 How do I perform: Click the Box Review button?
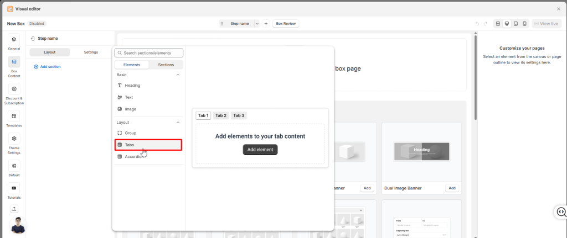click(286, 24)
